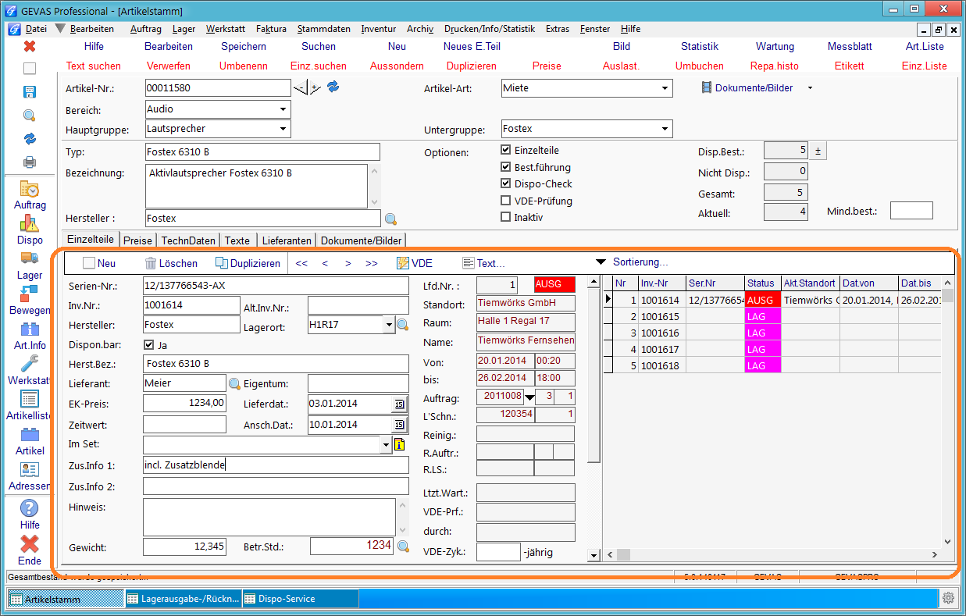Expand the Dokumente/Bilder dropdown arrow
Image resolution: width=966 pixels, height=616 pixels.
pos(810,88)
